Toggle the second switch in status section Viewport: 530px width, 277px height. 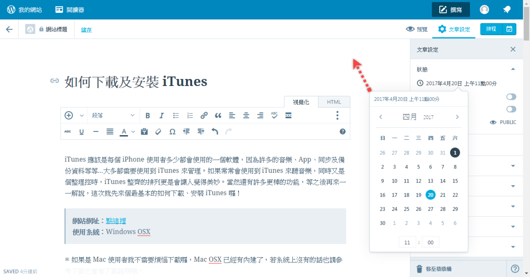click(x=511, y=109)
